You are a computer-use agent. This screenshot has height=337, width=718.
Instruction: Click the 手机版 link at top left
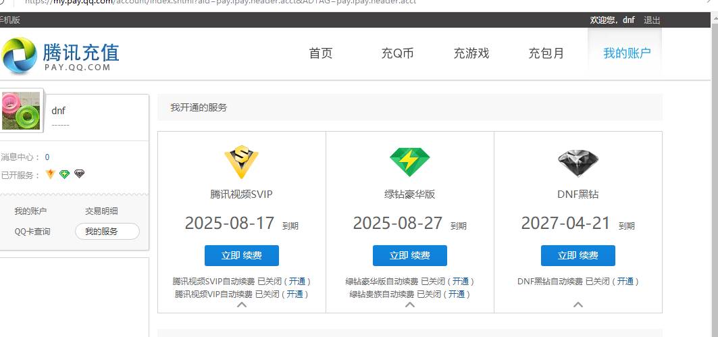pos(9,20)
